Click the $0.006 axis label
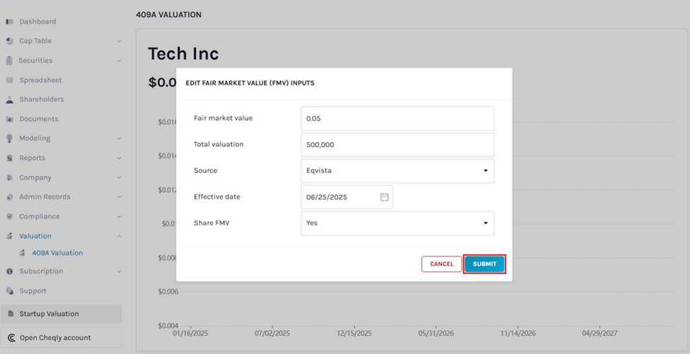 coord(168,292)
